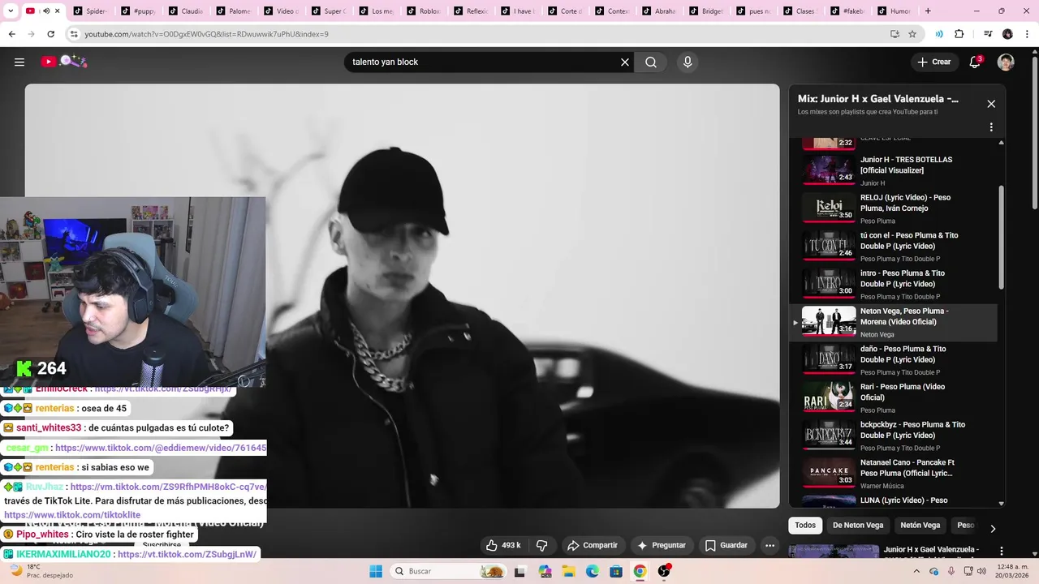This screenshot has width=1039, height=584.
Task: Play Natanael Cano - Pancake playlist item
Action: click(893, 473)
